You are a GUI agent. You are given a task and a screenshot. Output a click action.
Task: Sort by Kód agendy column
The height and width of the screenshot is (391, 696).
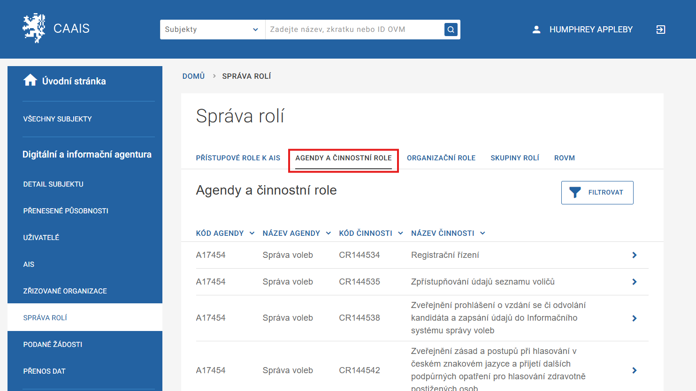point(225,233)
